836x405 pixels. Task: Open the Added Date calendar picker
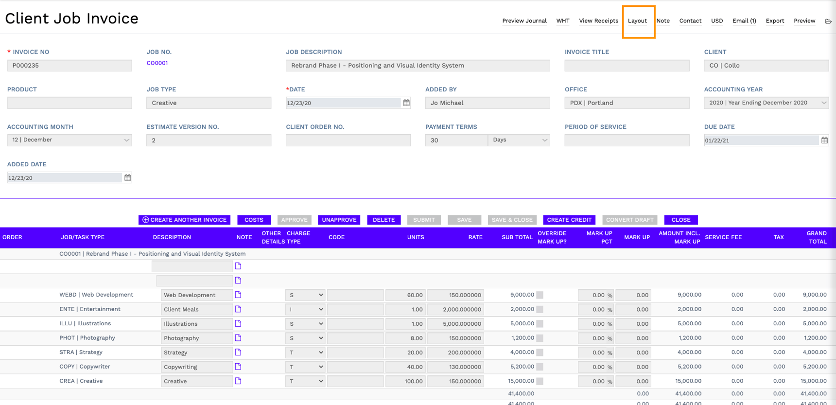tap(127, 177)
